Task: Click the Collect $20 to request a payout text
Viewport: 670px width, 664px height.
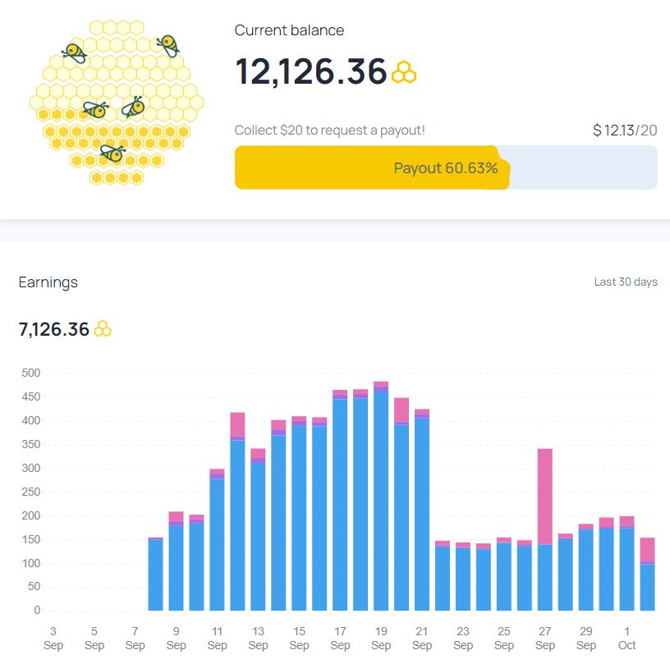Action: point(329,131)
